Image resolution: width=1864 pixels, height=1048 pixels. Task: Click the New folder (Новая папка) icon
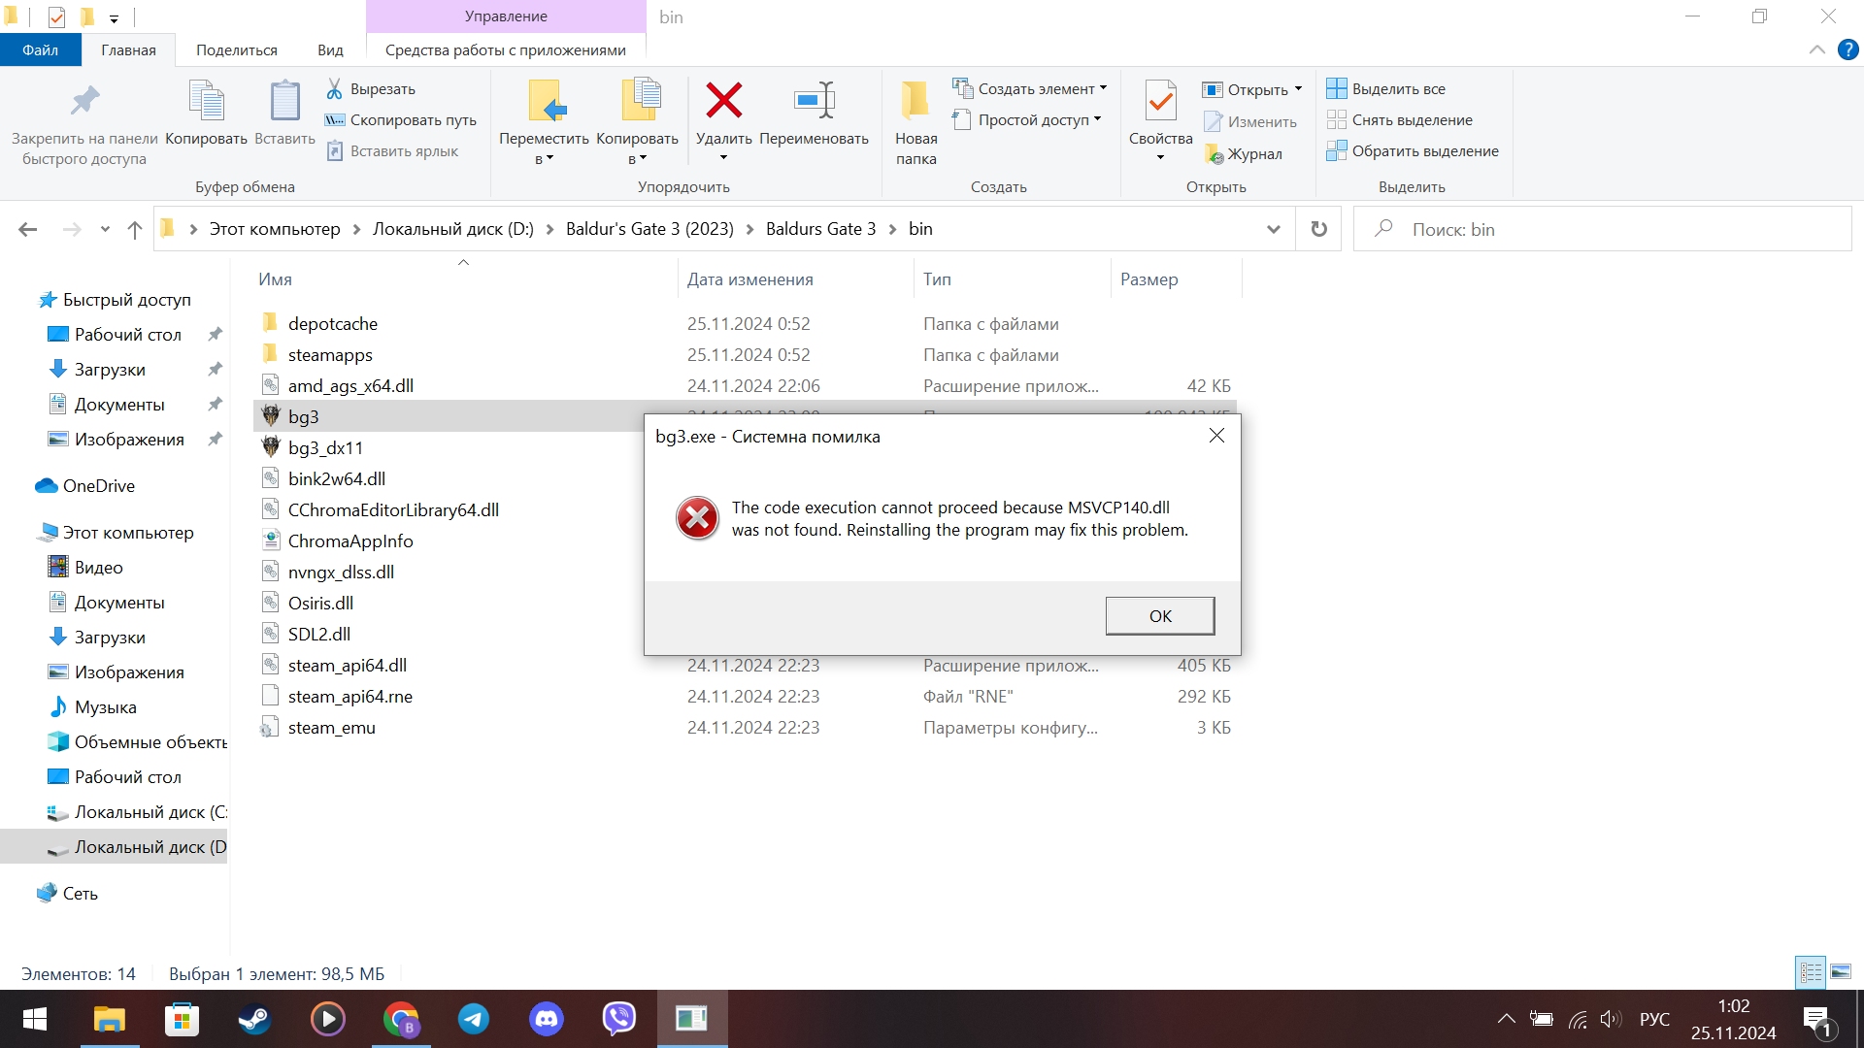(915, 101)
